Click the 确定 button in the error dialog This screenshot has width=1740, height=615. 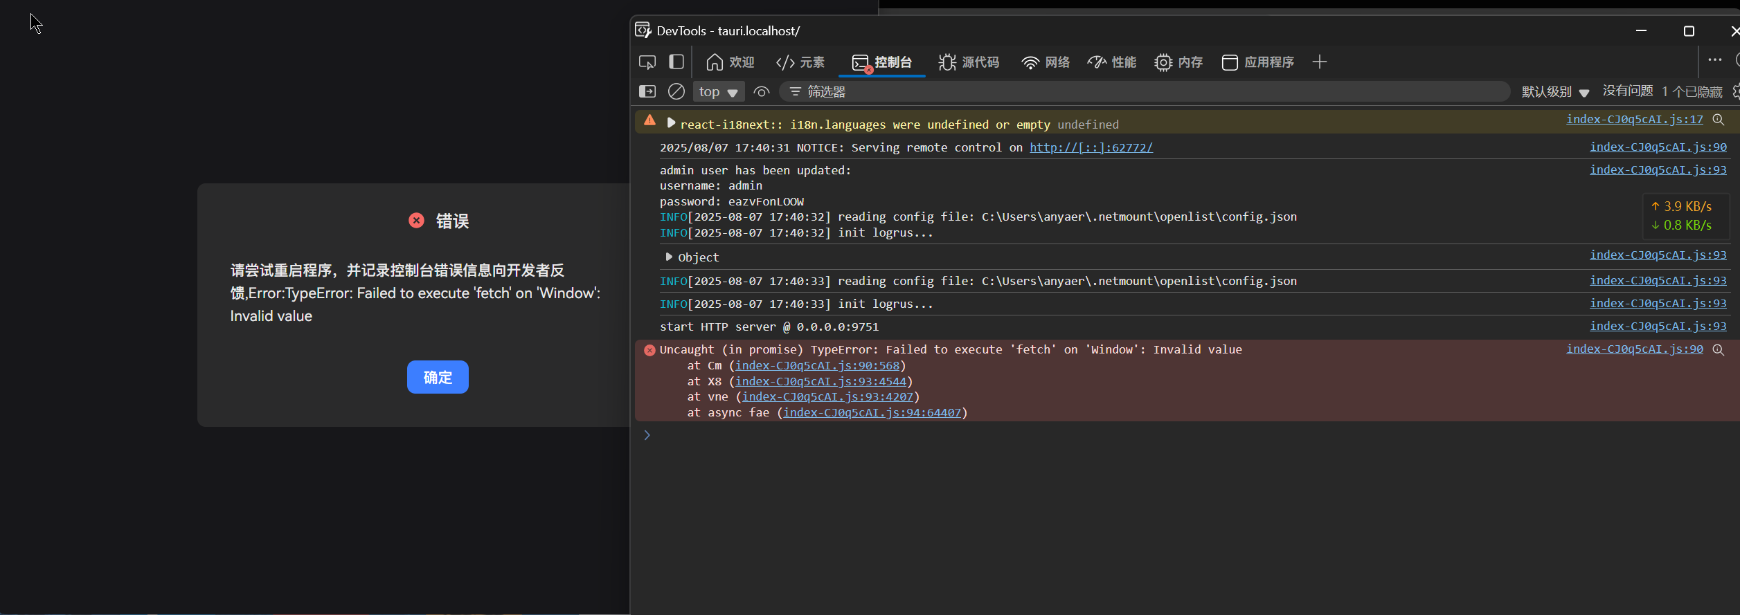(437, 377)
